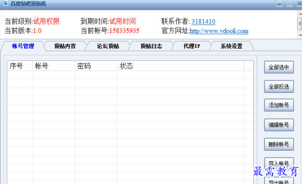Click the 全部反选 button
This screenshot has width=302, height=184.
[279, 86]
